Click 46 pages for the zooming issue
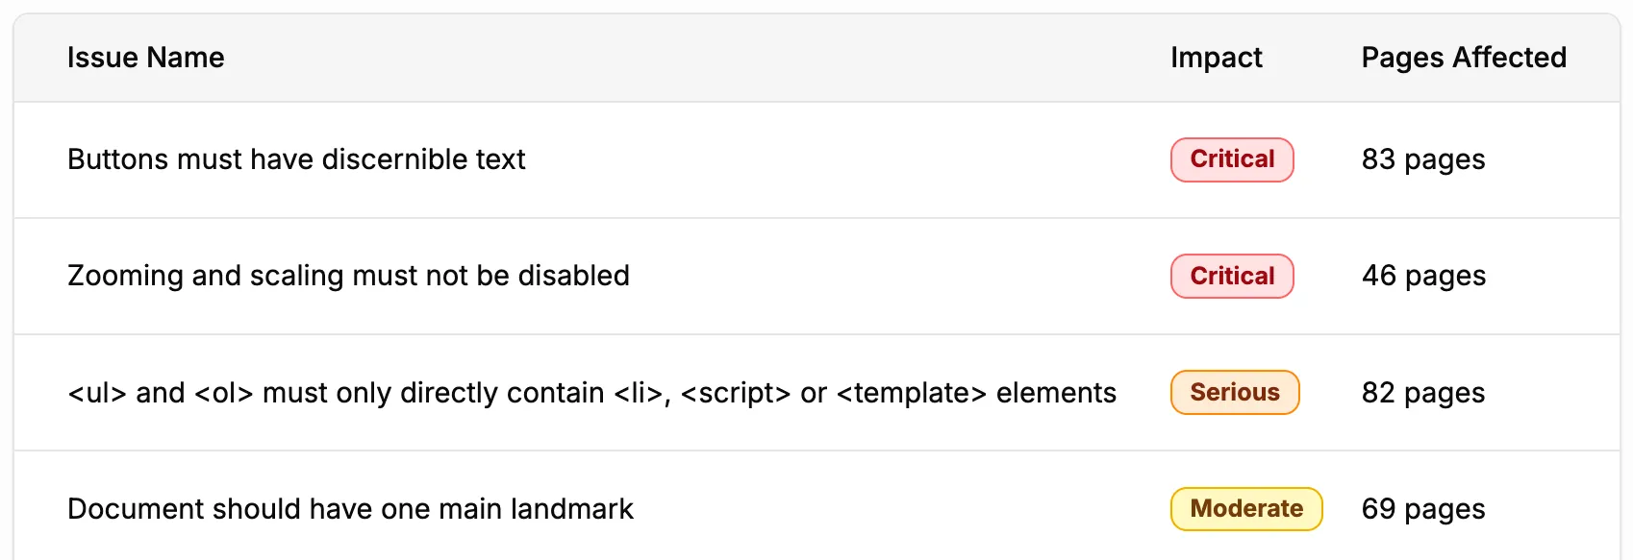The height and width of the screenshot is (560, 1633). 1423,276
